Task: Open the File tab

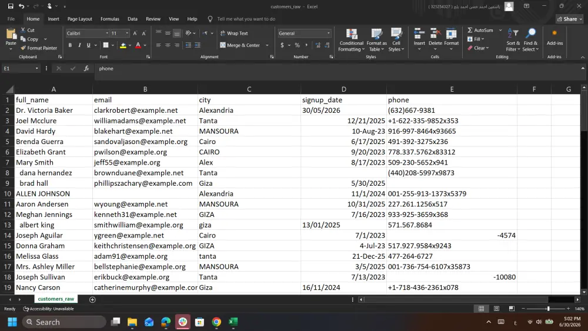Action: click(11, 19)
